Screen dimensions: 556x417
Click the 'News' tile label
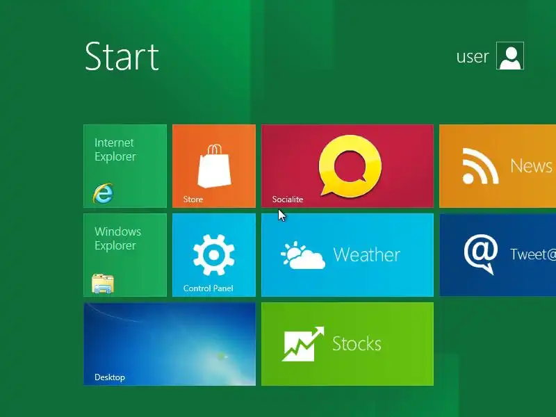531,166
